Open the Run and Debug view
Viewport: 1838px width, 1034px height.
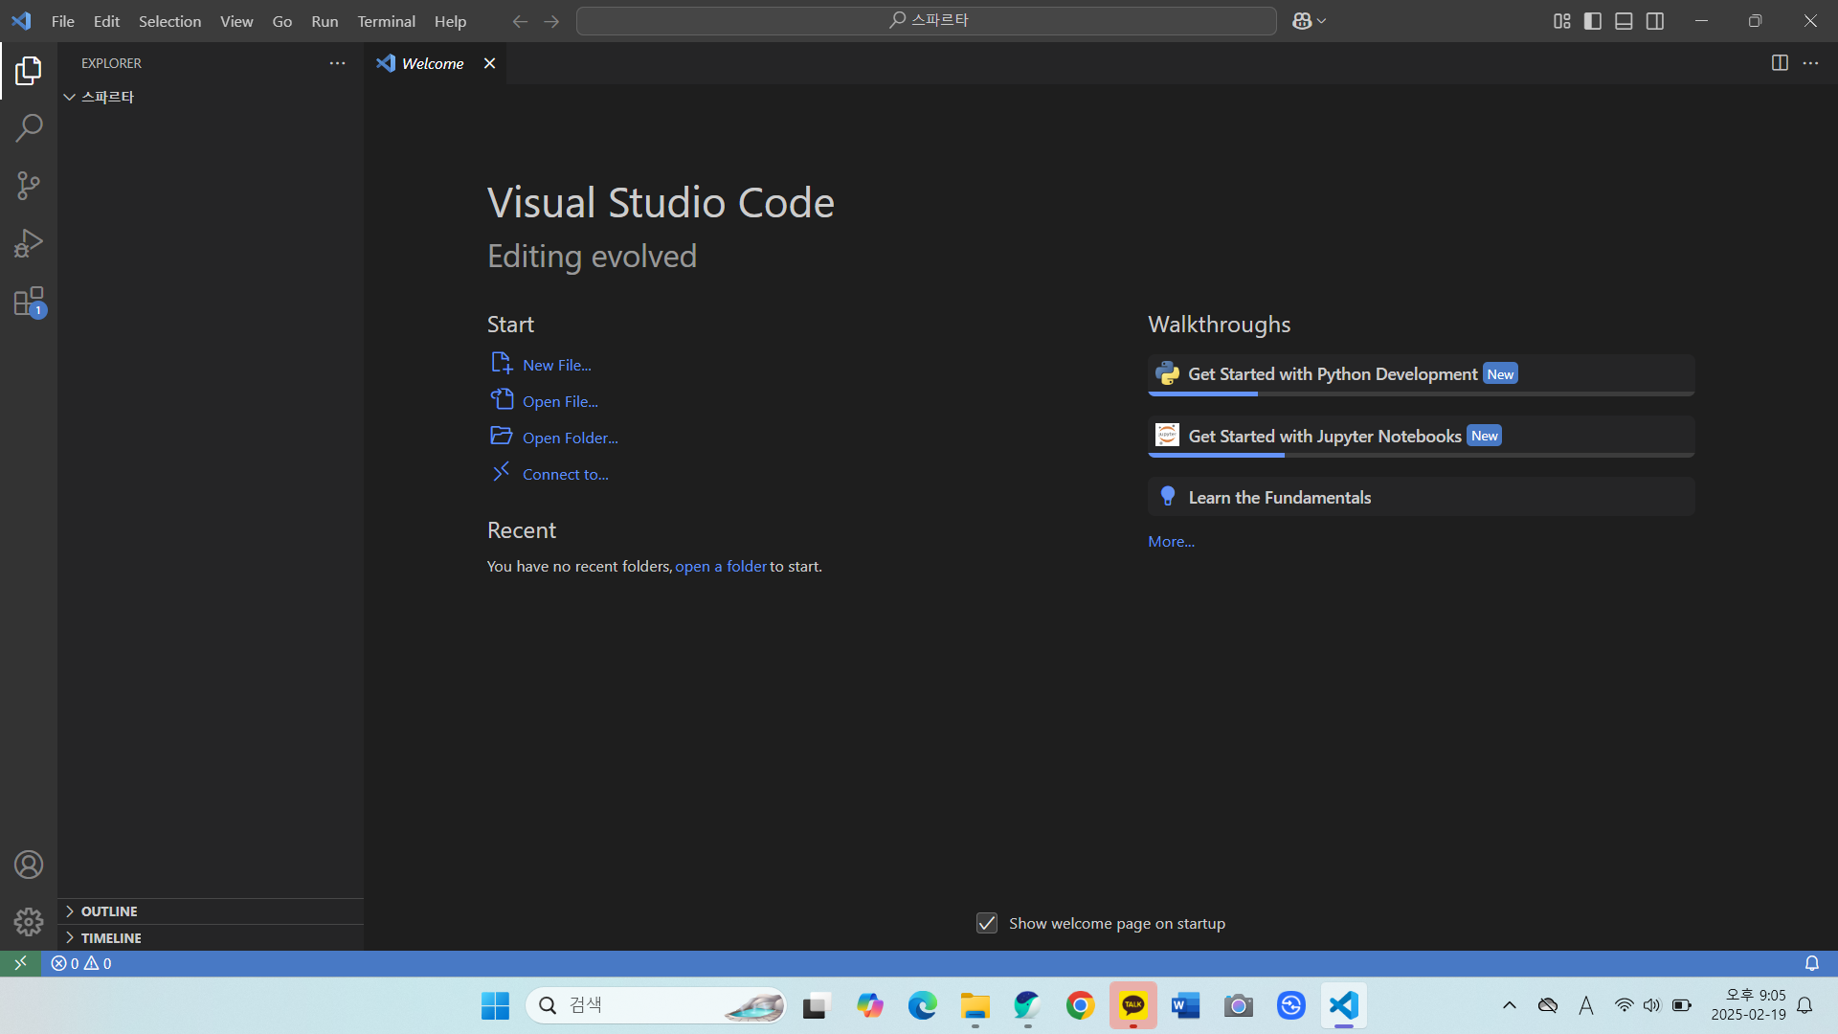29,243
